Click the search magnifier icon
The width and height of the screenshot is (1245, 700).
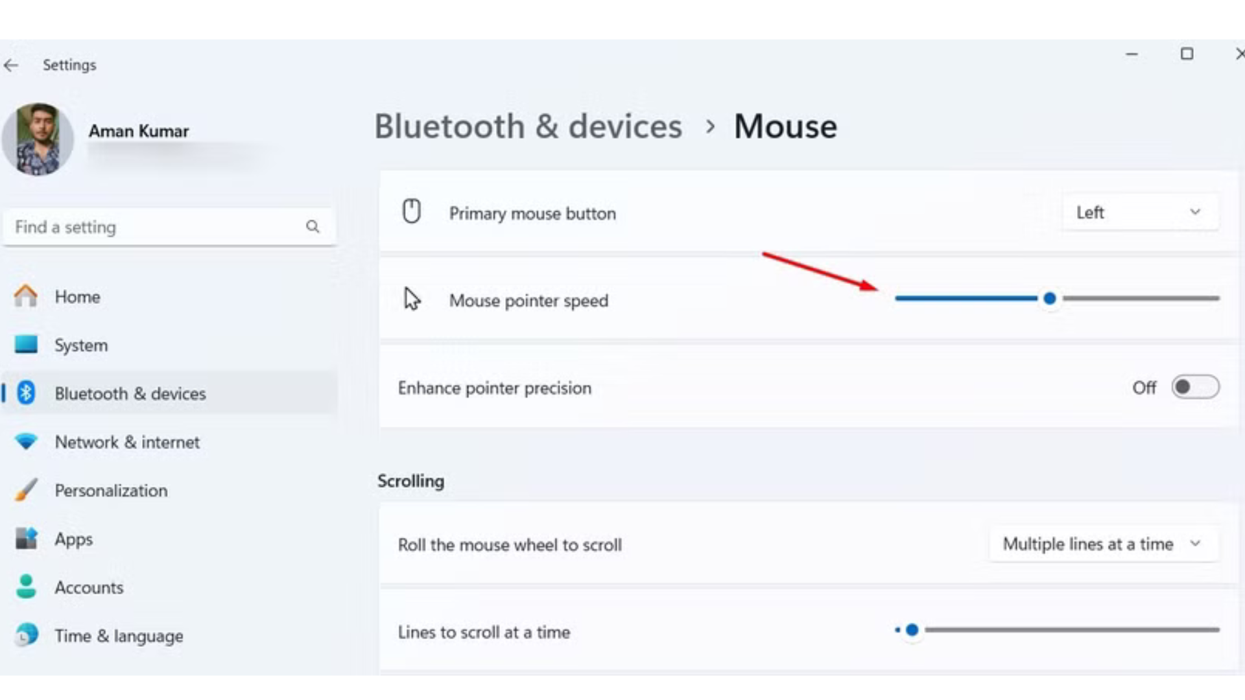[x=313, y=227]
